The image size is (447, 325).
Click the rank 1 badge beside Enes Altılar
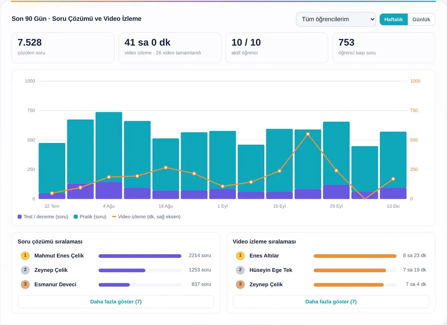240,256
